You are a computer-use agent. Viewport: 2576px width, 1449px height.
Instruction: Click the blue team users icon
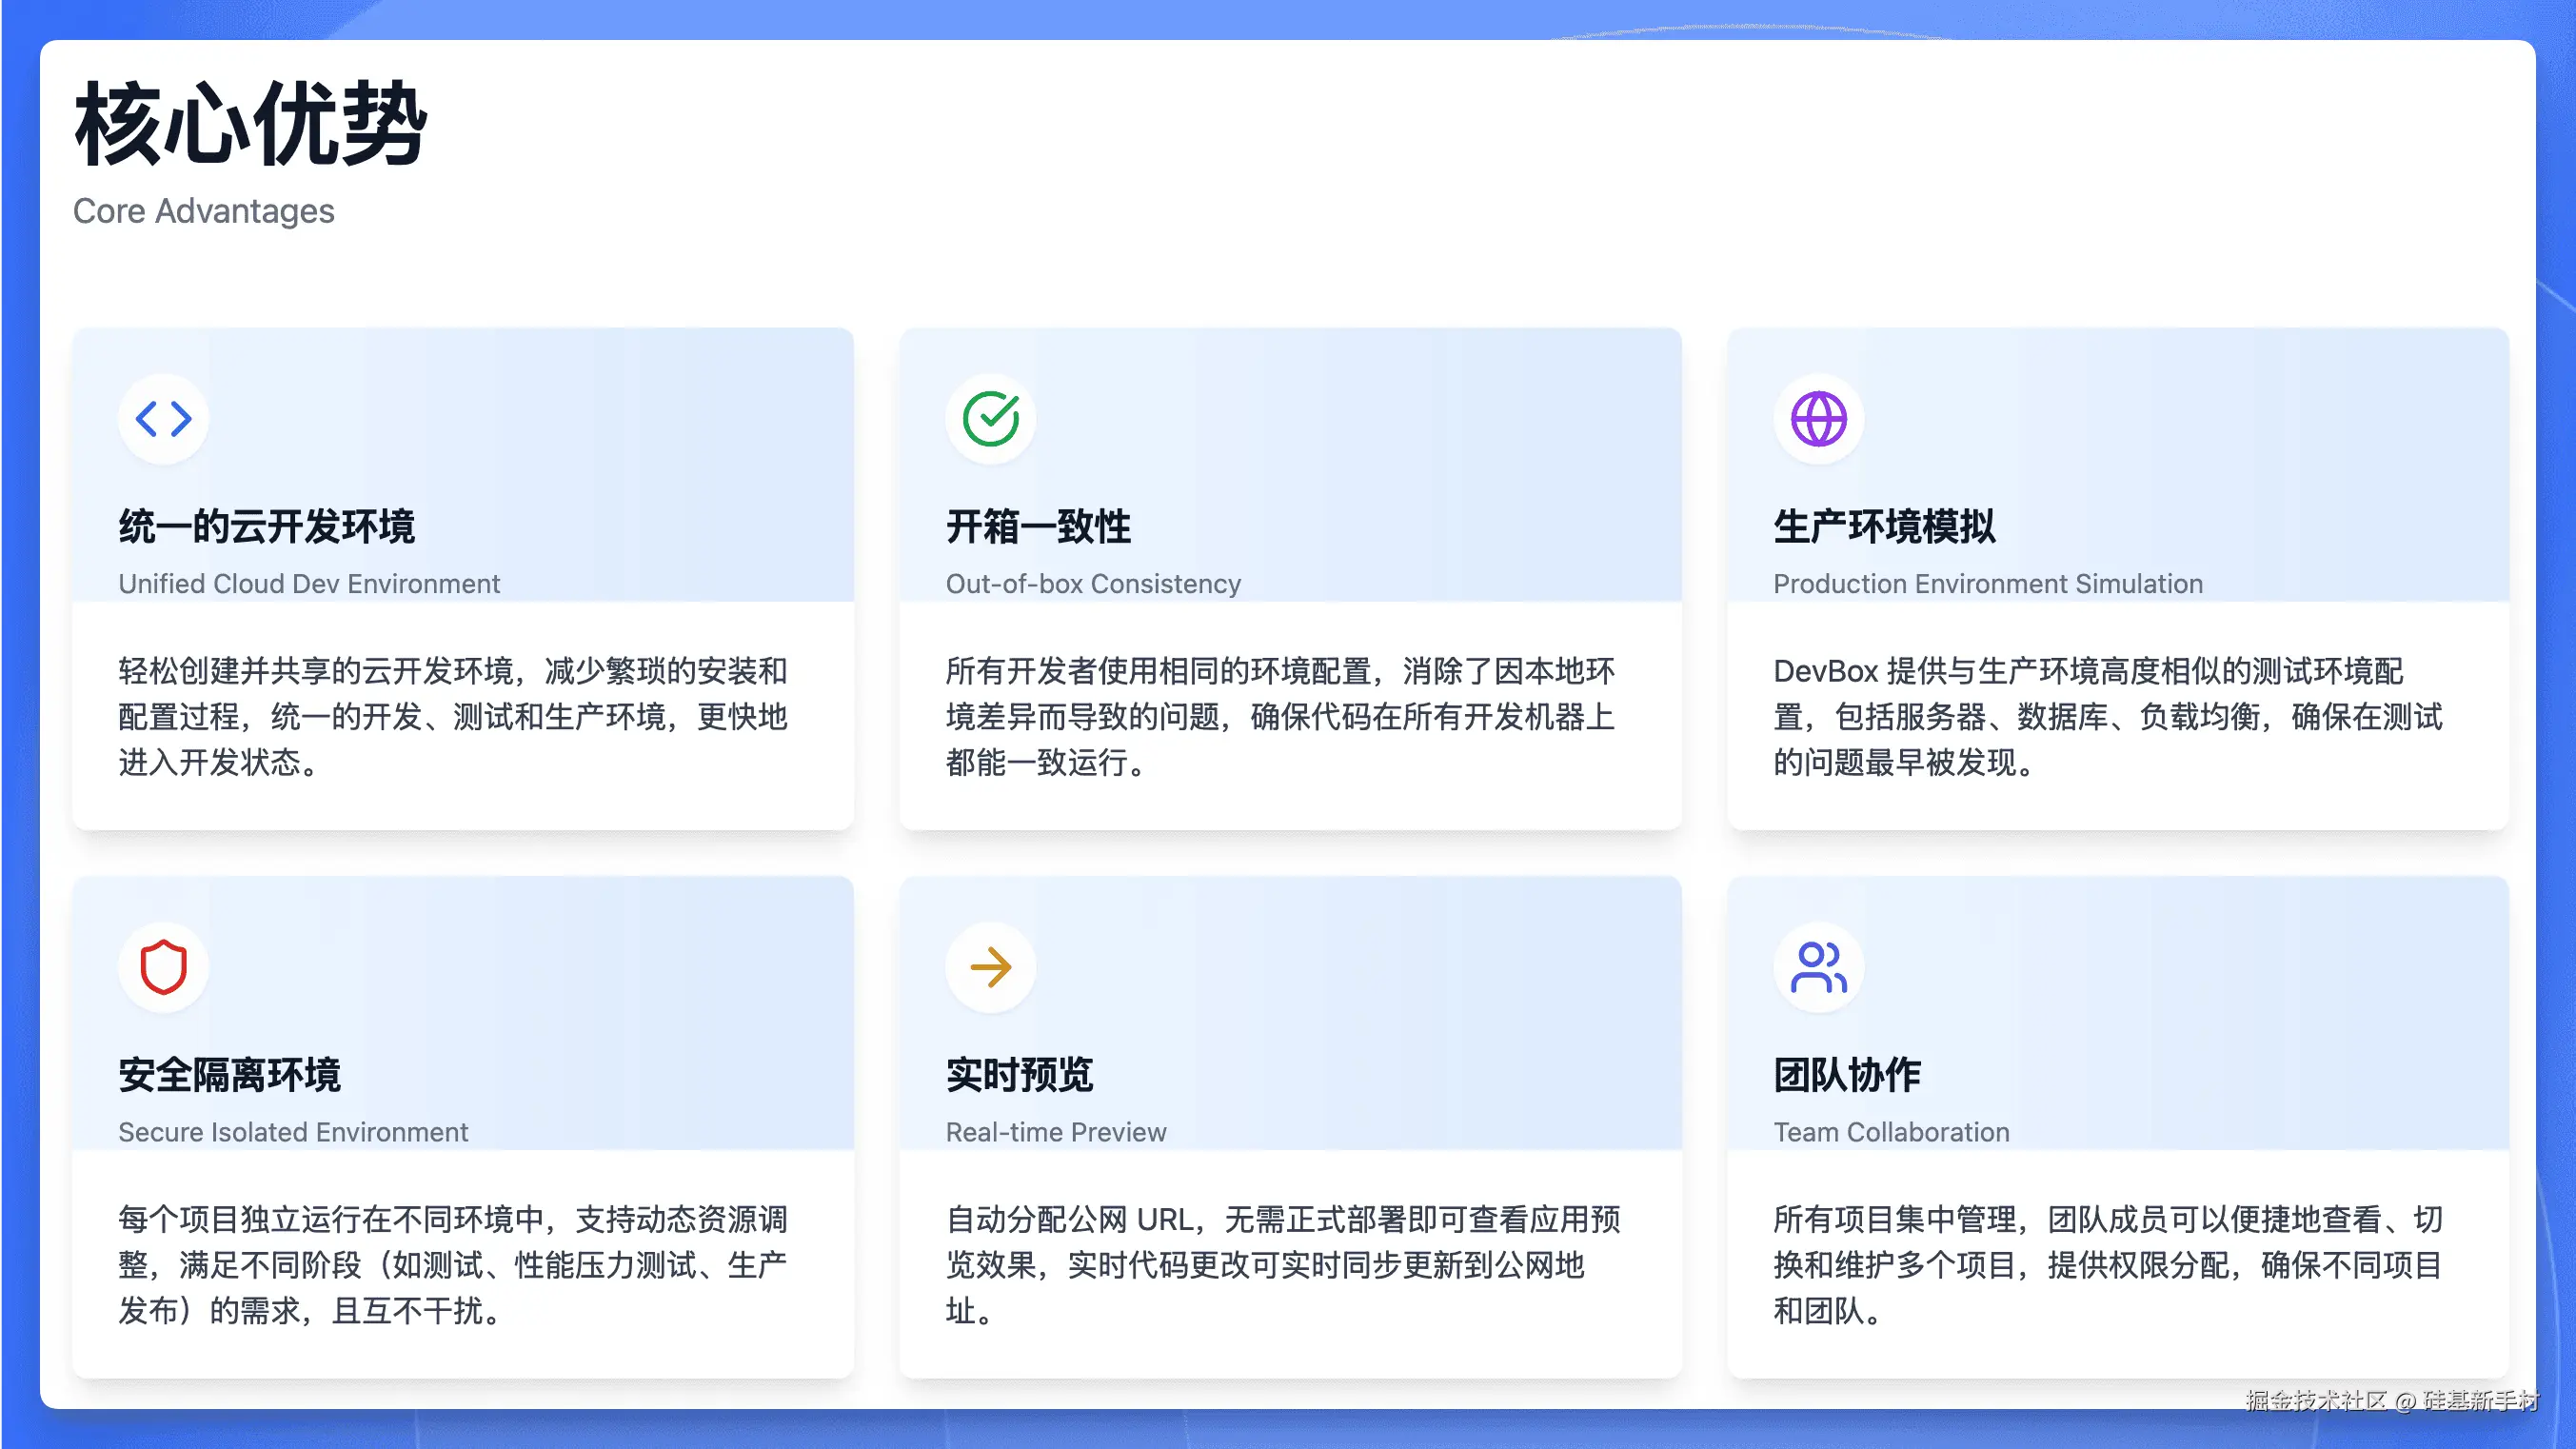1818,967
